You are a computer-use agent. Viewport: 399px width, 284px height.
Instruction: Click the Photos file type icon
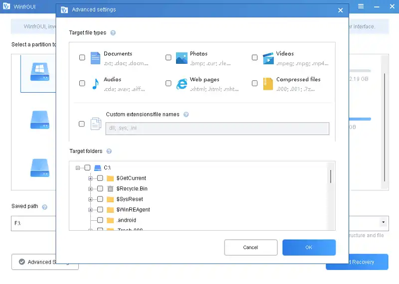pyautogui.click(x=182, y=58)
